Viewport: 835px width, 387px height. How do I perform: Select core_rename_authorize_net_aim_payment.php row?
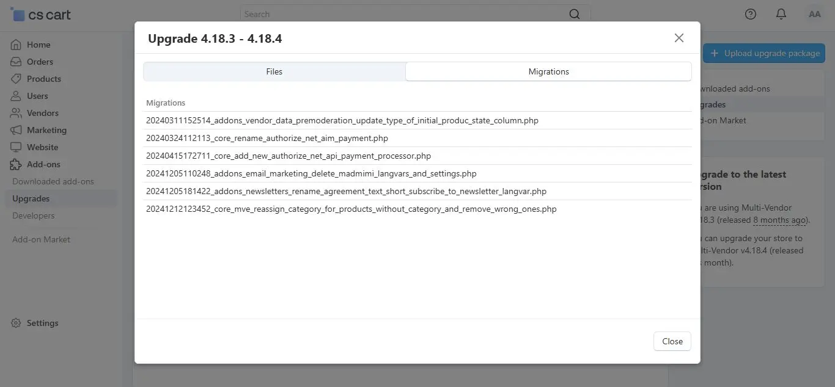pyautogui.click(x=417, y=138)
